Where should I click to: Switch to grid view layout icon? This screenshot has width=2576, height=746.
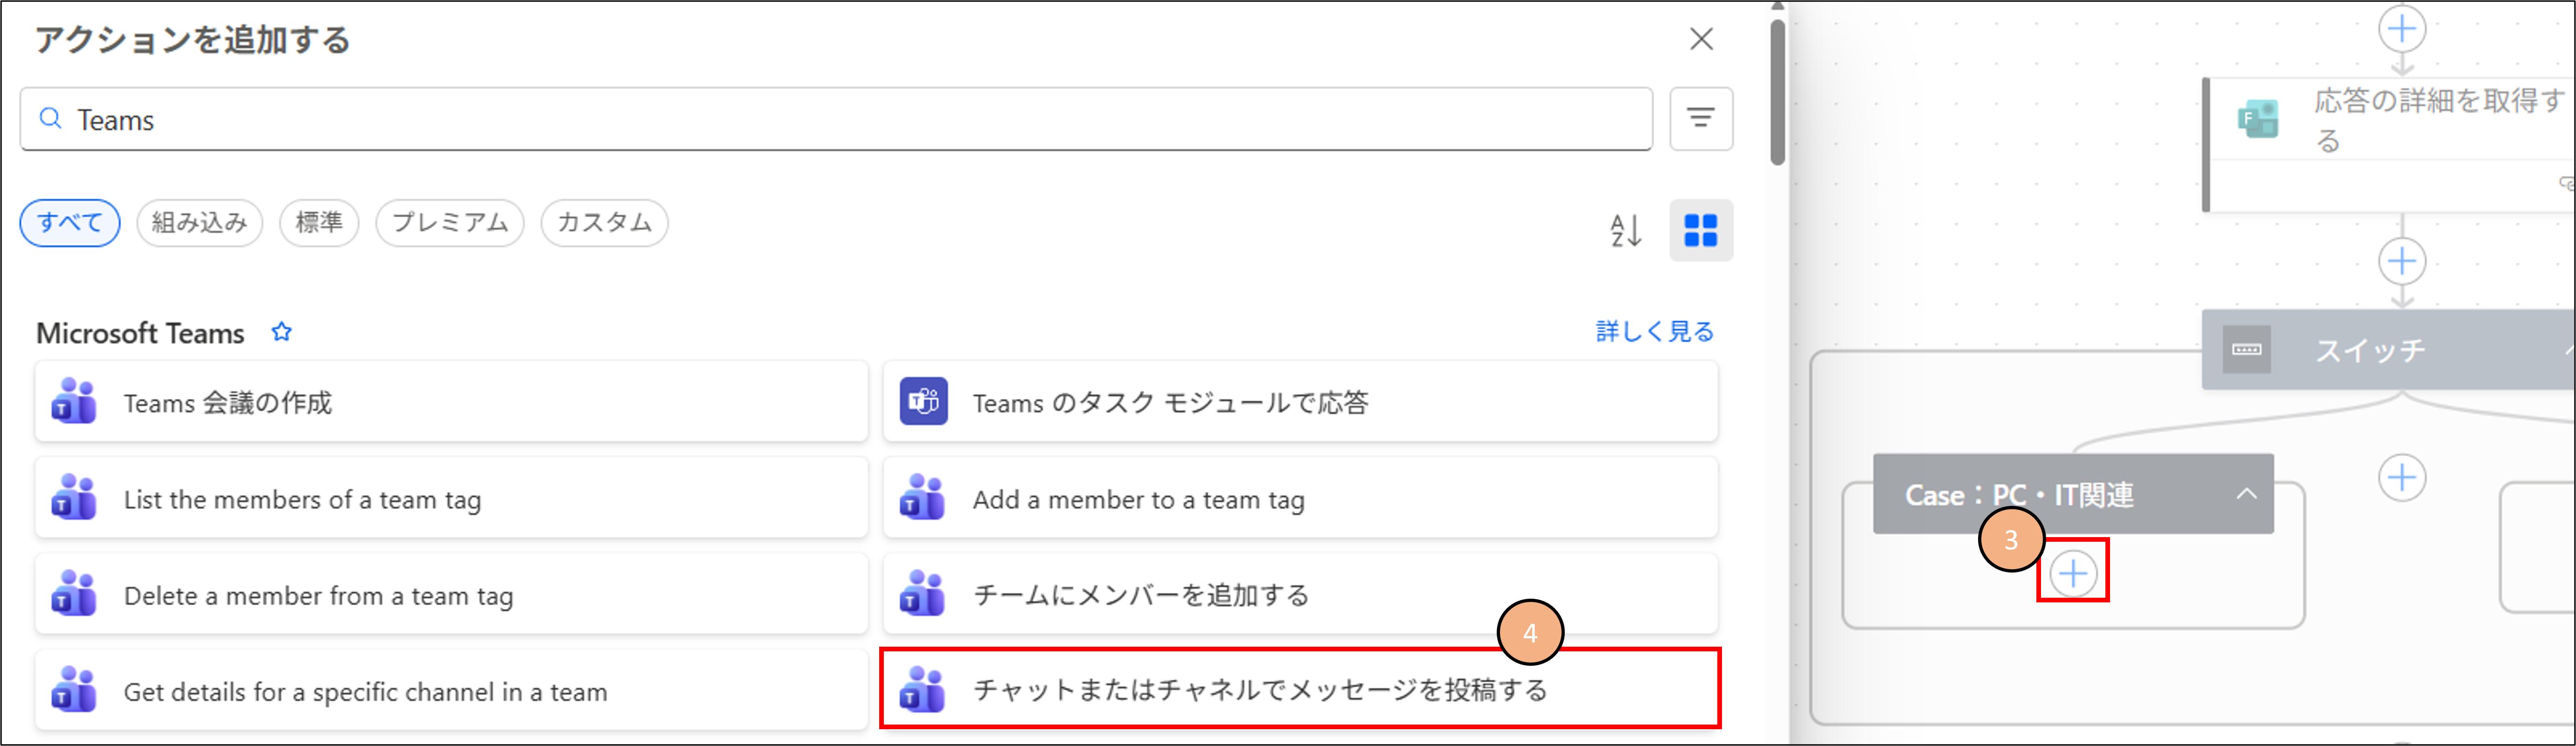pyautogui.click(x=1700, y=231)
